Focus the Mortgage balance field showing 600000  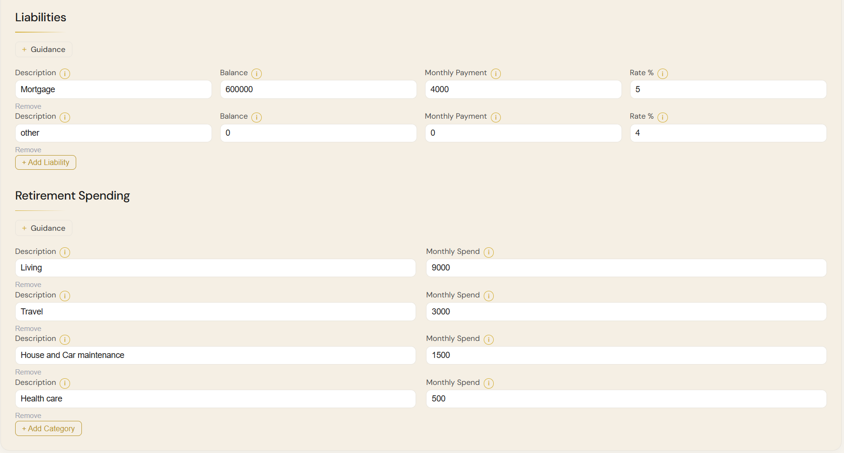318,89
